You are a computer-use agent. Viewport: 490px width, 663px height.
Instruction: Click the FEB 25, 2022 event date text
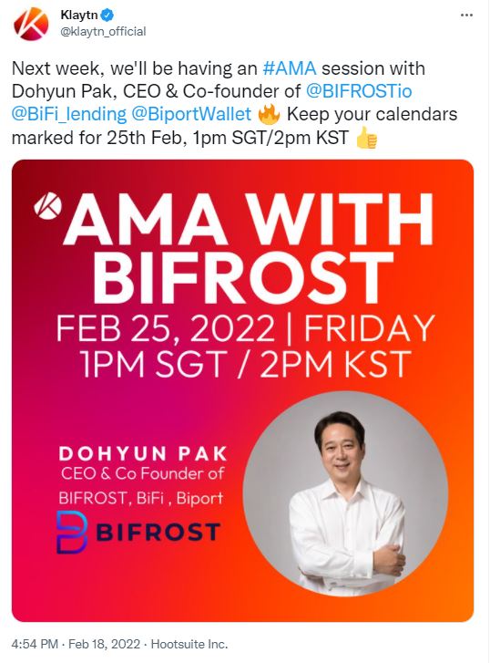pos(166,328)
